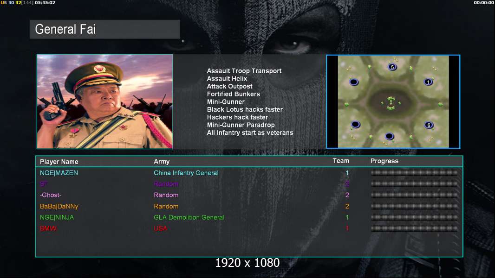Pick start position 6 on the map preview
Viewport: 495px width, 278px height.
(429, 125)
